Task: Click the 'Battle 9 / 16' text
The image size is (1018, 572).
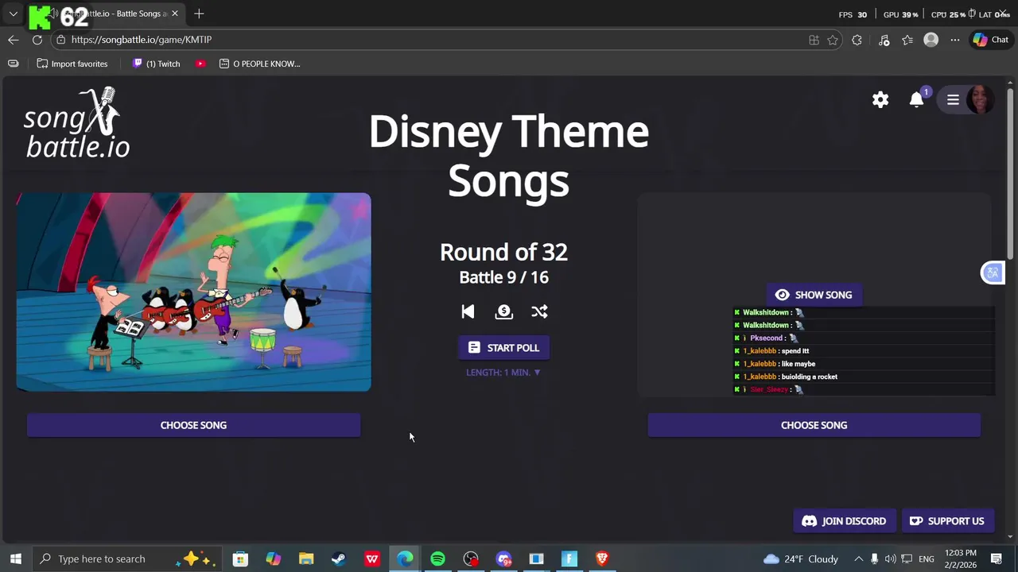Action: 503,277
